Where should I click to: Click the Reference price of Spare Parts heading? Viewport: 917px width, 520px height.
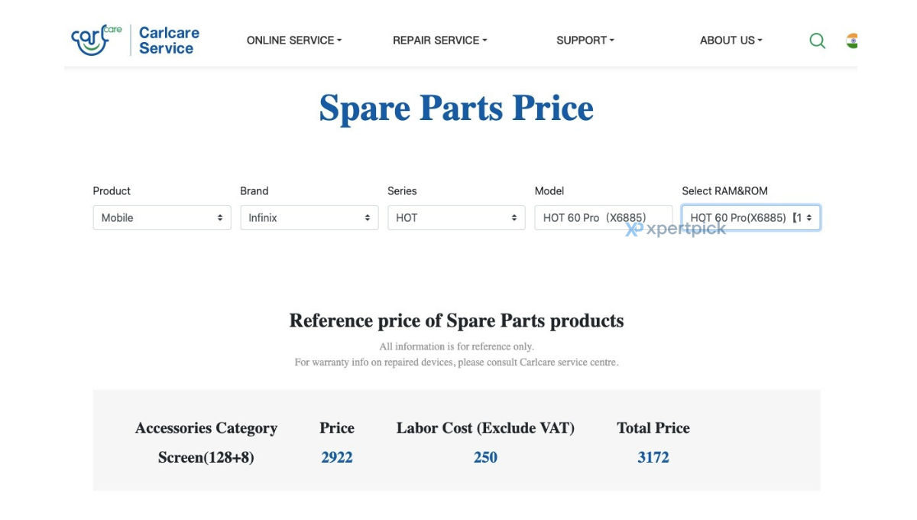[456, 320]
